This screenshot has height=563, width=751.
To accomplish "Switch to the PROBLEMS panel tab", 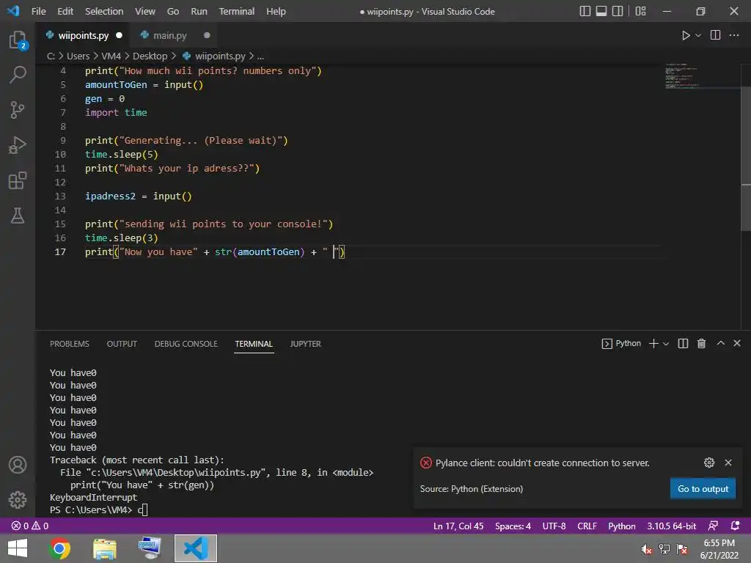I will click(x=70, y=344).
